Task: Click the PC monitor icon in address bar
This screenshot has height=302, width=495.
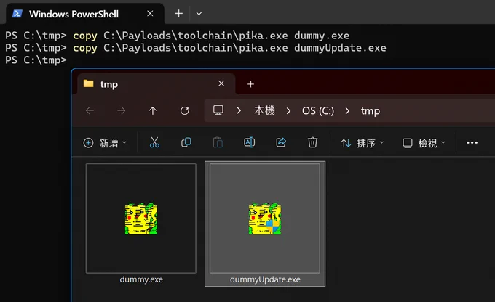Action: (218, 110)
